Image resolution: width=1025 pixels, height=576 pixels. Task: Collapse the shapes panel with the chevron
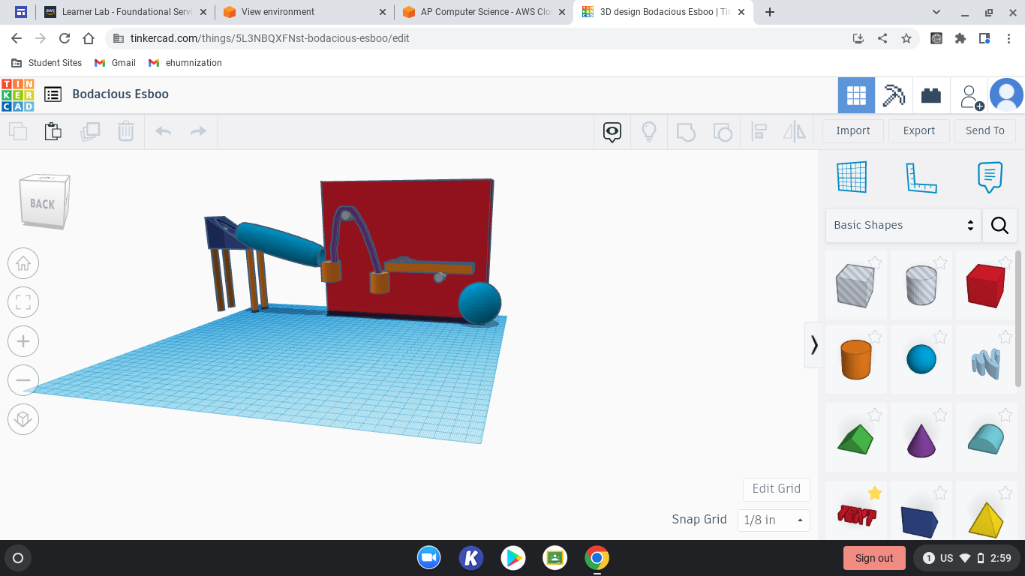tap(814, 345)
